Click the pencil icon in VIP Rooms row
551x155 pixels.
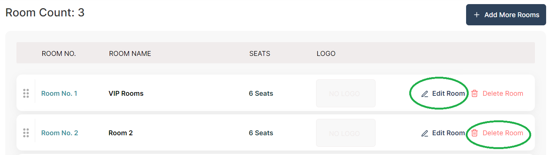point(425,94)
